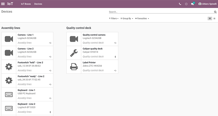Click the Devices breadcrumb title
218x116 pixels.
coord(7,12)
